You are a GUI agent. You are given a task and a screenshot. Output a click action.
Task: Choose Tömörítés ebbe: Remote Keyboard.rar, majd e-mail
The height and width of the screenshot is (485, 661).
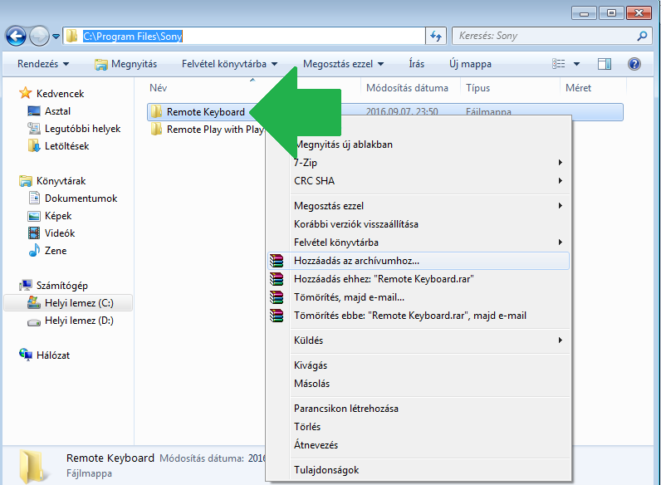click(x=419, y=316)
